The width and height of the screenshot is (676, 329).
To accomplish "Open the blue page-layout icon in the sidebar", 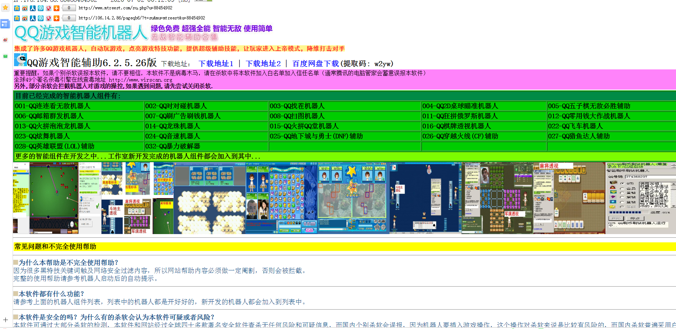I will pos(5,24).
